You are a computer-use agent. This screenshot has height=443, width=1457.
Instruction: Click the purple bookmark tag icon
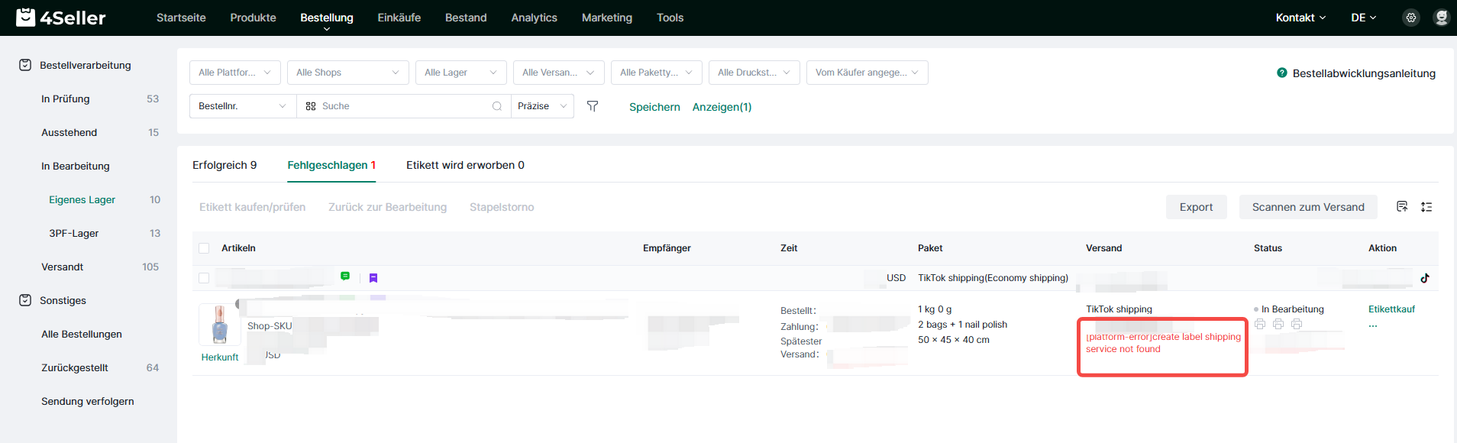click(373, 278)
